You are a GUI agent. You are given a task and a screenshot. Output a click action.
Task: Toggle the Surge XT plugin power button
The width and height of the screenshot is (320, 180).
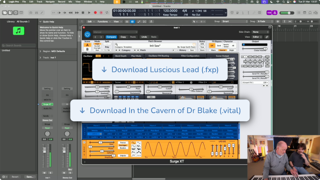(87, 34)
